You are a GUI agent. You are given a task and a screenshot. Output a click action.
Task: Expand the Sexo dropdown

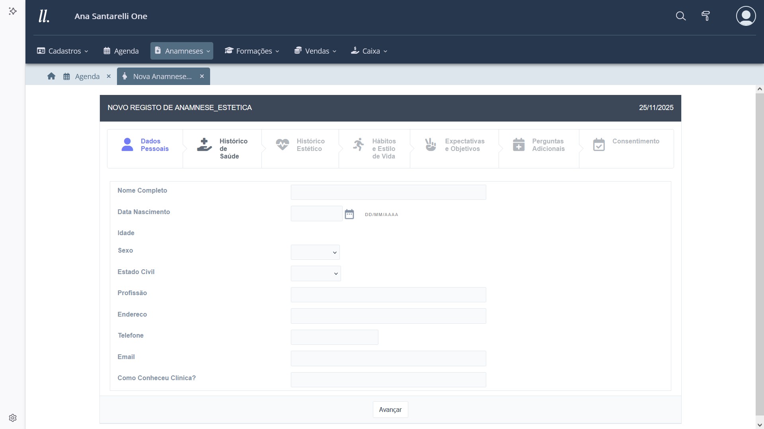coord(315,252)
